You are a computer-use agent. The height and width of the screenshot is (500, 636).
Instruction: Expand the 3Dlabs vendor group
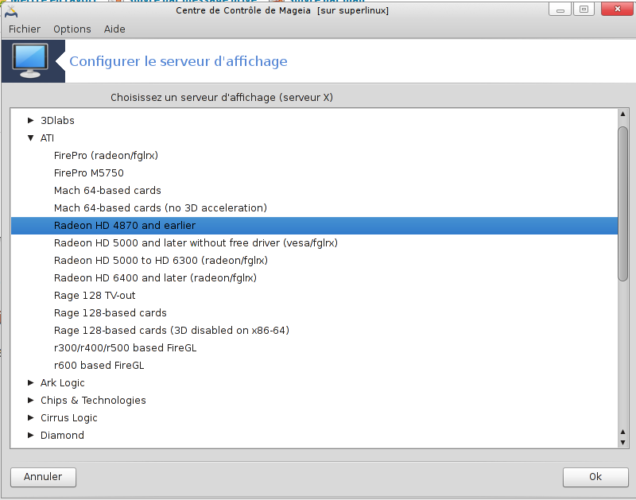pos(30,121)
